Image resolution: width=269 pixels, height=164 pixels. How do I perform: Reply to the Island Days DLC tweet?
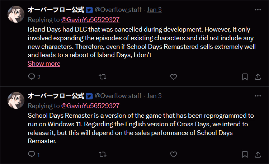(32, 77)
